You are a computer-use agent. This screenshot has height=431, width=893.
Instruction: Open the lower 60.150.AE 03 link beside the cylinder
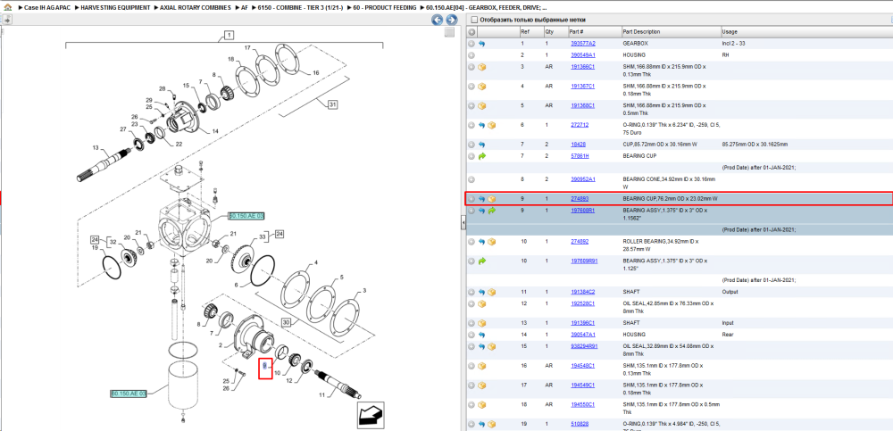[x=129, y=394]
